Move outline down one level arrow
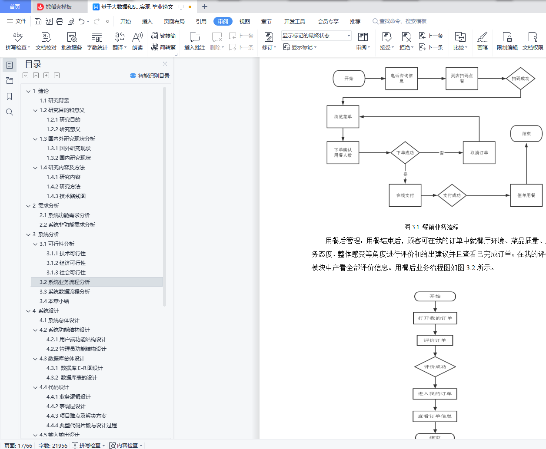This screenshot has height=449, width=546. click(x=26, y=76)
